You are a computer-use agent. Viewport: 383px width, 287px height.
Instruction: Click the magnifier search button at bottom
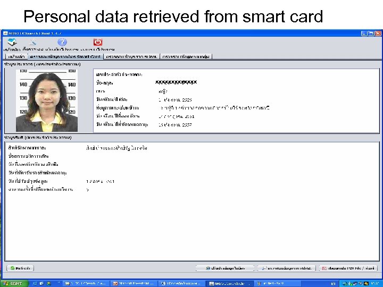tap(287, 268)
